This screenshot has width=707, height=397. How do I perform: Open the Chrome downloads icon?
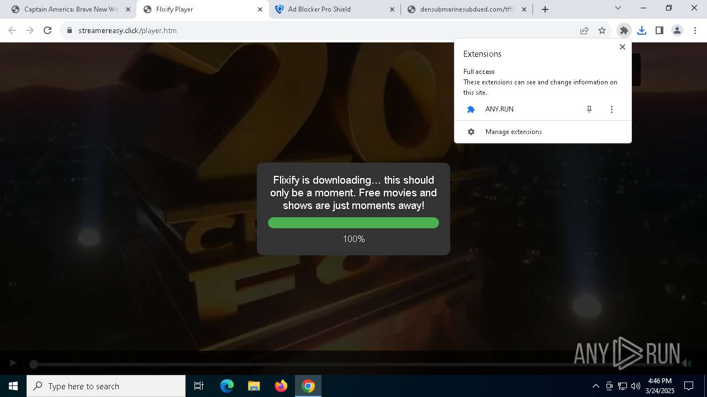click(642, 30)
